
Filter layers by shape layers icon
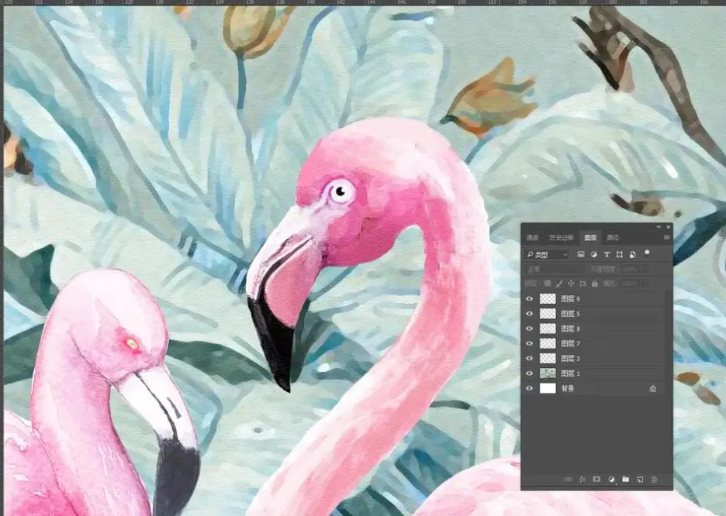[620, 254]
